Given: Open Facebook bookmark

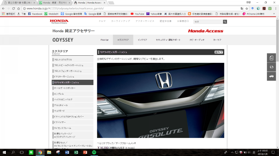Looking at the screenshot, I should point(35,13).
